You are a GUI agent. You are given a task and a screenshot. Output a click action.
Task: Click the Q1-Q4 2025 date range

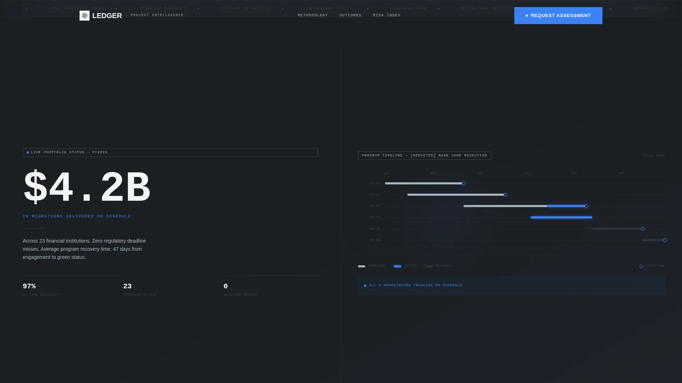click(x=653, y=156)
